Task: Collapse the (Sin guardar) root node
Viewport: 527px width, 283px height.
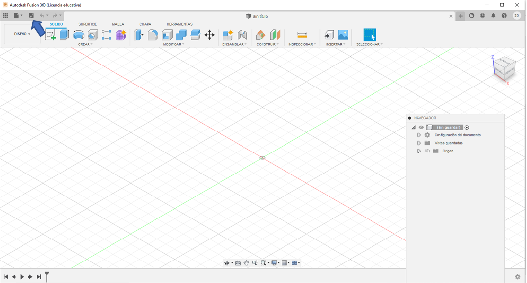Action: point(414,128)
